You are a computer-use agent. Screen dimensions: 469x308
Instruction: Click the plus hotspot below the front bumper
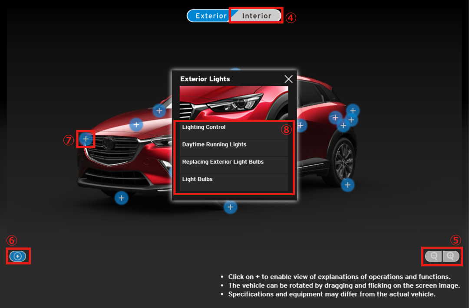(x=121, y=198)
